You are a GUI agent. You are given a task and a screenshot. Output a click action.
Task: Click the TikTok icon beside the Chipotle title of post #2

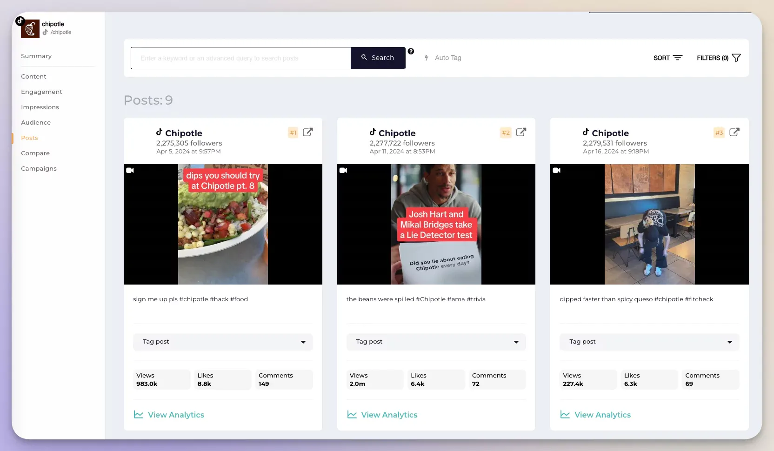click(x=373, y=132)
